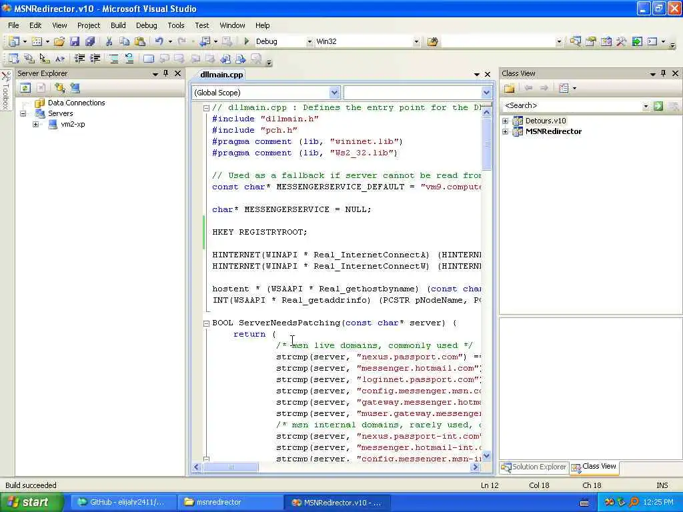Click Display Object Member List icon
This screenshot has width=683, height=512.
(14, 59)
